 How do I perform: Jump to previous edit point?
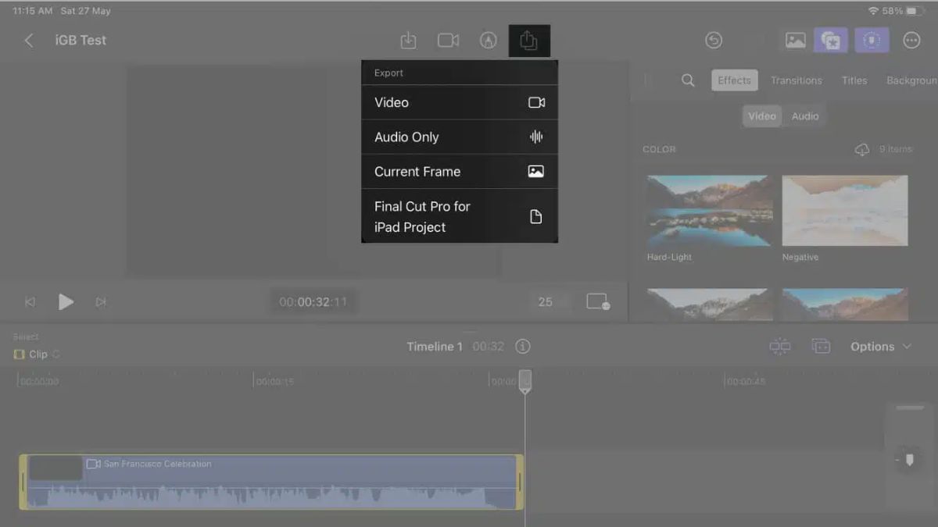[30, 302]
